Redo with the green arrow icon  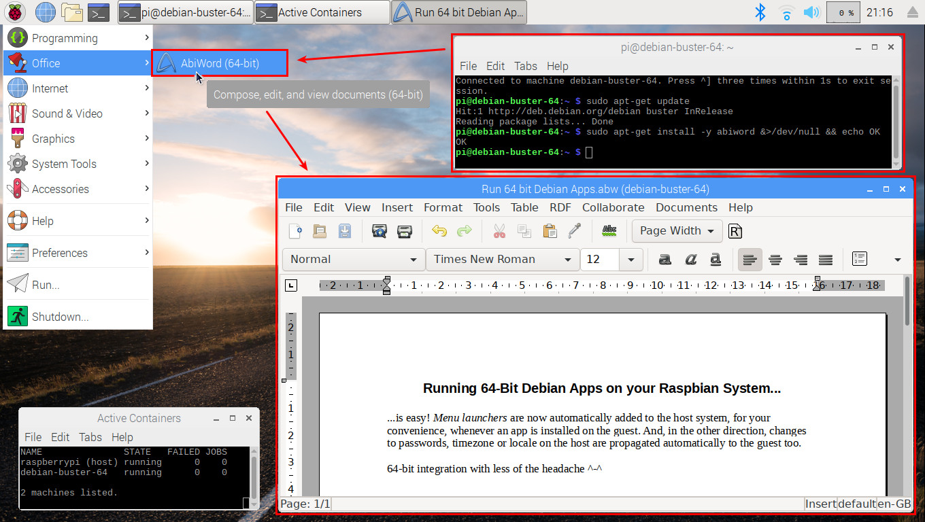pyautogui.click(x=465, y=231)
